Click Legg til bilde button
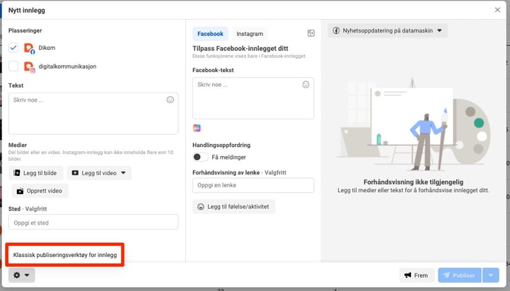The image size is (510, 291). [x=36, y=173]
